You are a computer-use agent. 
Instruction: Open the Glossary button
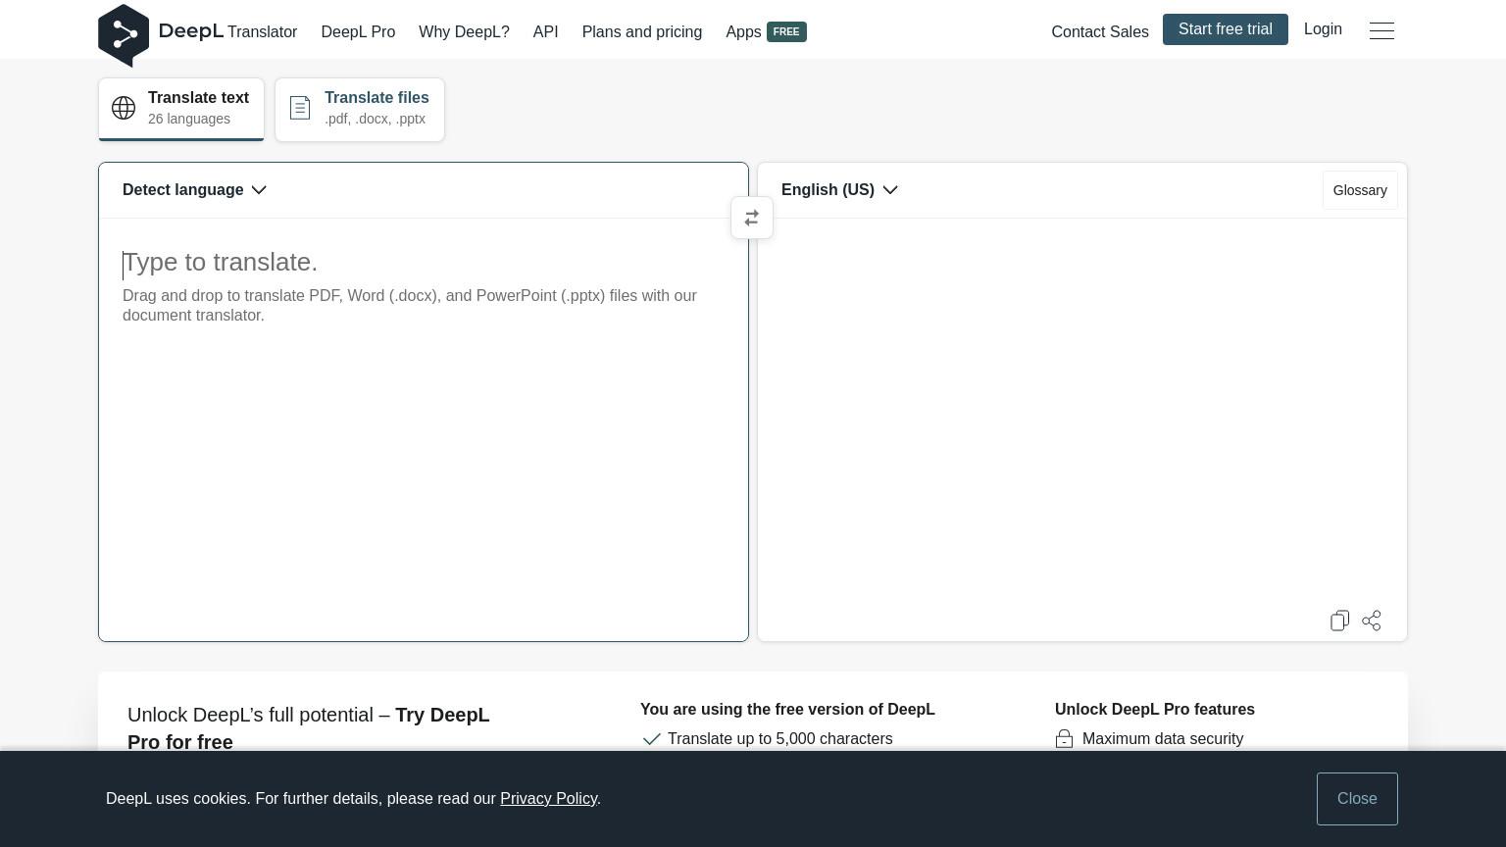(1360, 190)
